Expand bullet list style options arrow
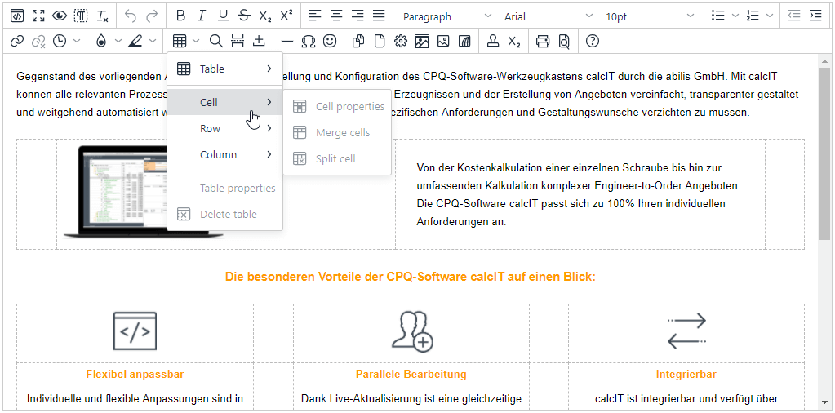The image size is (835, 413). [x=735, y=16]
